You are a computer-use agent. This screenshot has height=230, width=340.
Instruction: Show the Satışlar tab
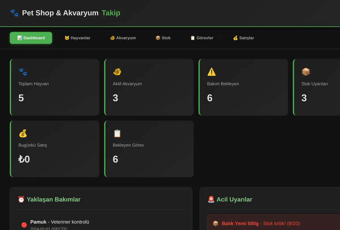click(x=243, y=38)
